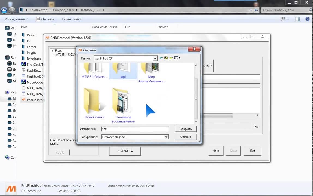
Task: Select the Новая папка folder
Action: [x=94, y=103]
